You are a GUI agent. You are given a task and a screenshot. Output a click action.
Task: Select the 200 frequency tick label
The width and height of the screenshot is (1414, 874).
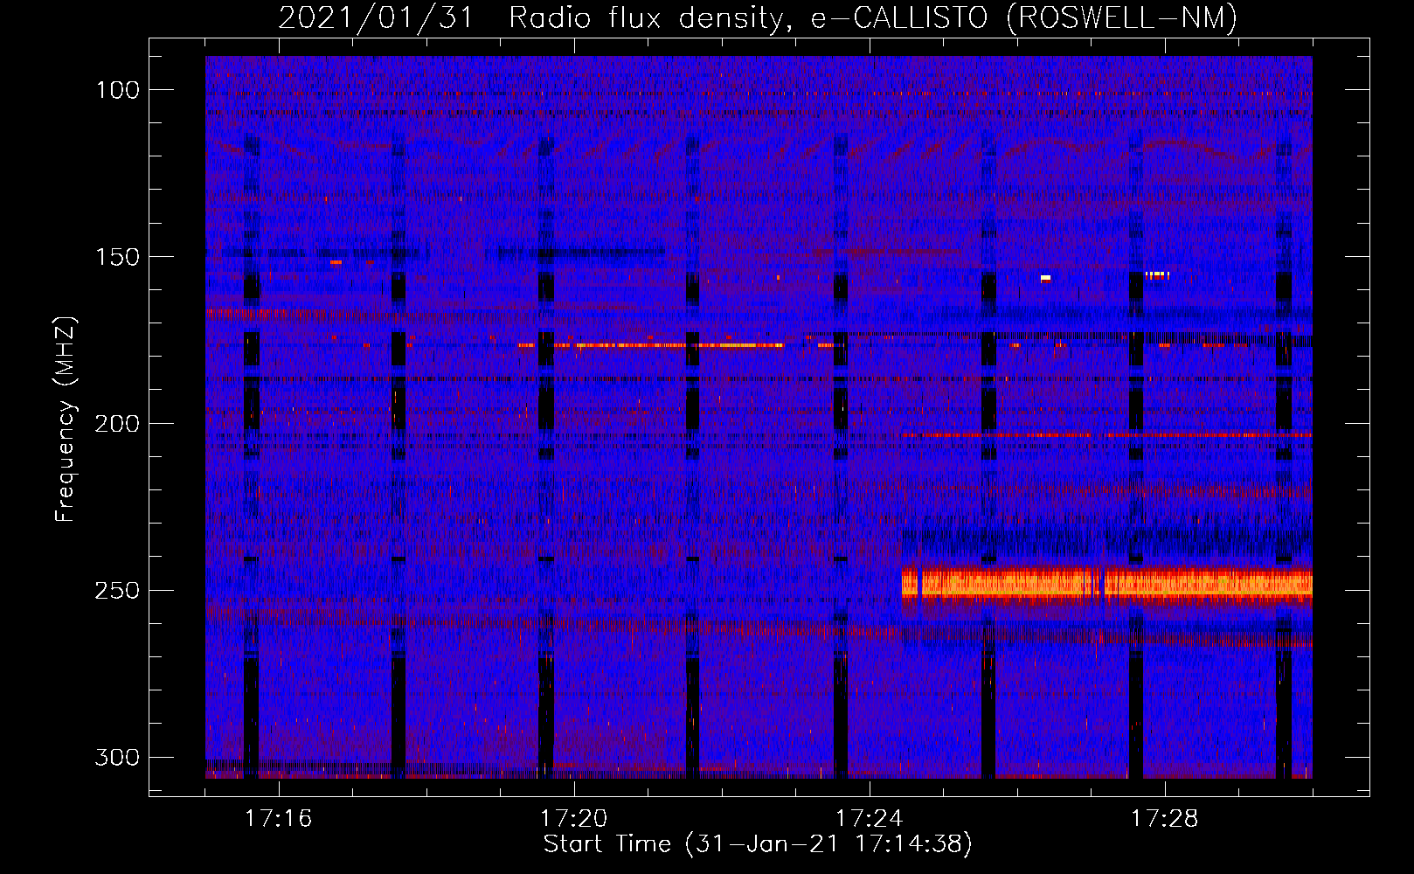click(x=118, y=424)
